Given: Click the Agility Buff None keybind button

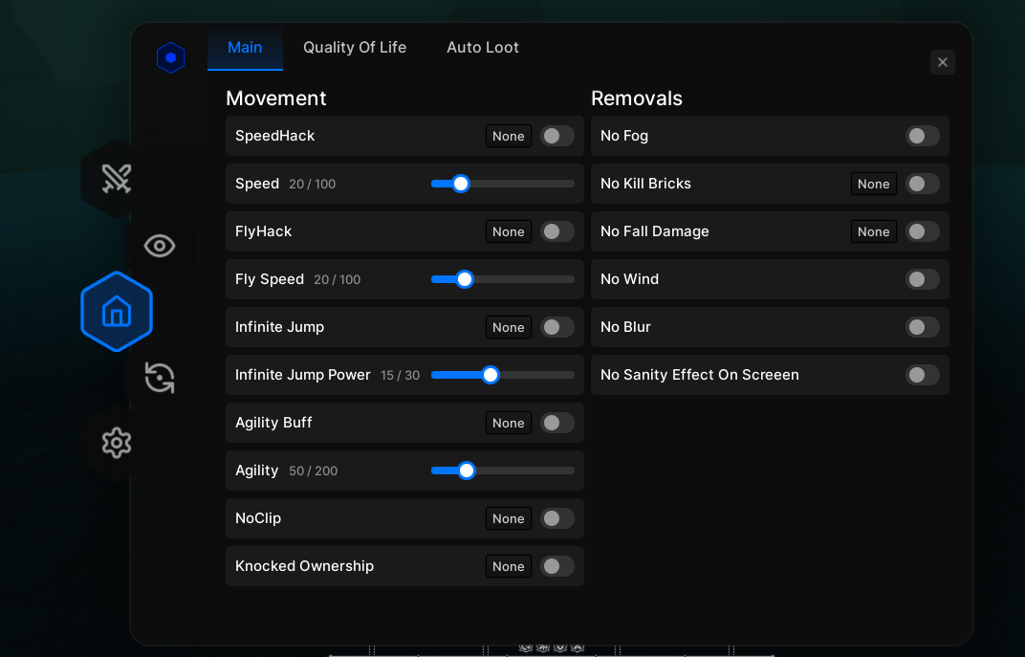Looking at the screenshot, I should pos(508,423).
